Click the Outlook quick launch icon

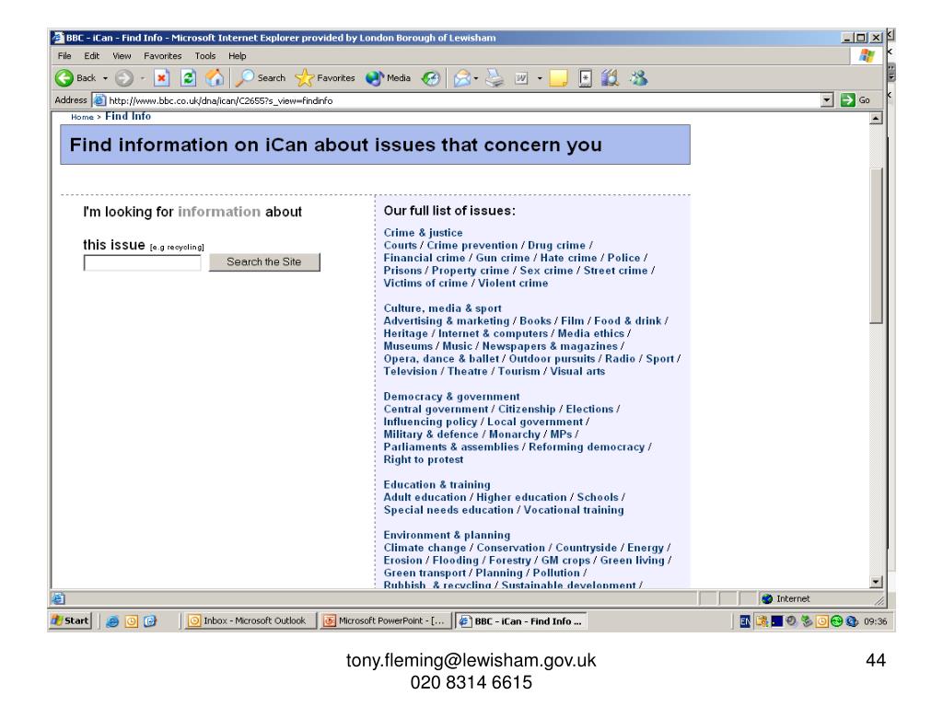(131, 621)
